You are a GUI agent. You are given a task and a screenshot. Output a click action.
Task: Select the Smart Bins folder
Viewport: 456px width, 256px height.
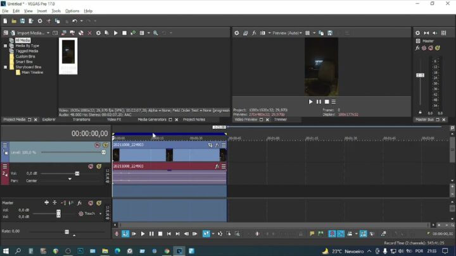24,61
